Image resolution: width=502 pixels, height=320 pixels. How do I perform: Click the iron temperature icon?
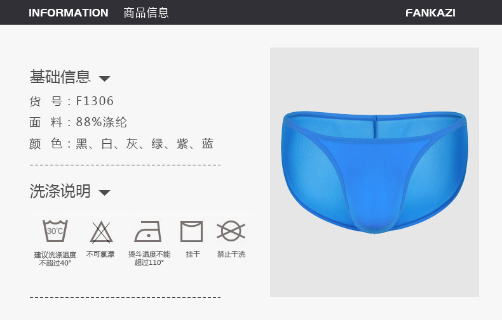tap(148, 231)
